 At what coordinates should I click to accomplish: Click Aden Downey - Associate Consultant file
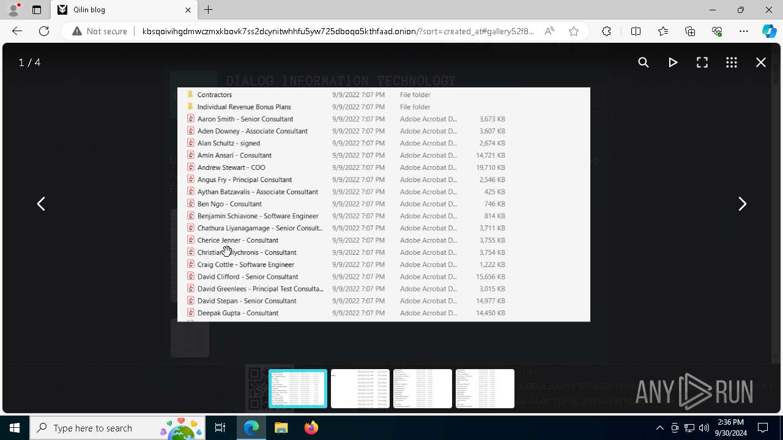tap(384, 131)
